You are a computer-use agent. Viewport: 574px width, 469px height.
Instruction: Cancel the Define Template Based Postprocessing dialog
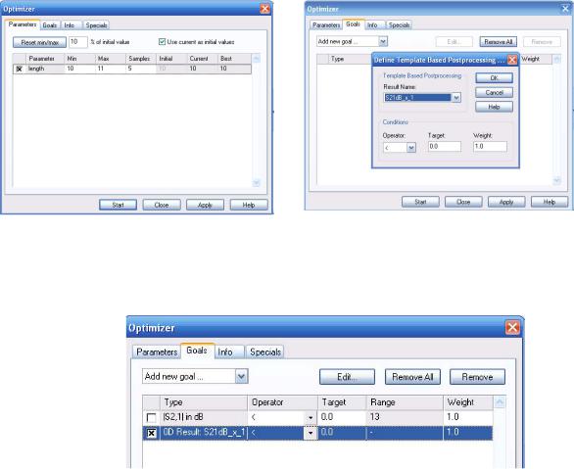[494, 93]
